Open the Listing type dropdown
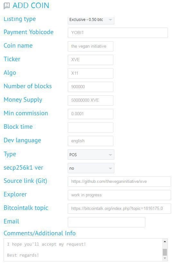 pyautogui.click(x=91, y=20)
